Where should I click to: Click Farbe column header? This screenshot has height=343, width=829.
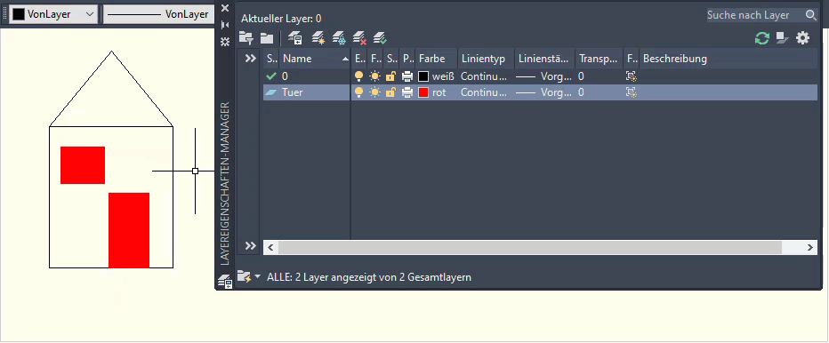pyautogui.click(x=436, y=58)
